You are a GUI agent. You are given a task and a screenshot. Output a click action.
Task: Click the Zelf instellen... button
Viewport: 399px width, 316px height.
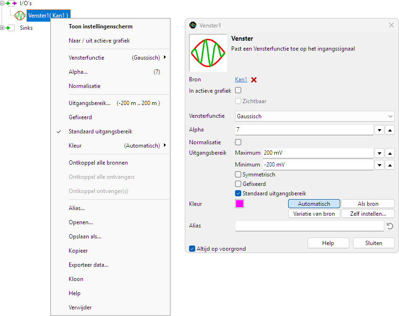pos(368,214)
